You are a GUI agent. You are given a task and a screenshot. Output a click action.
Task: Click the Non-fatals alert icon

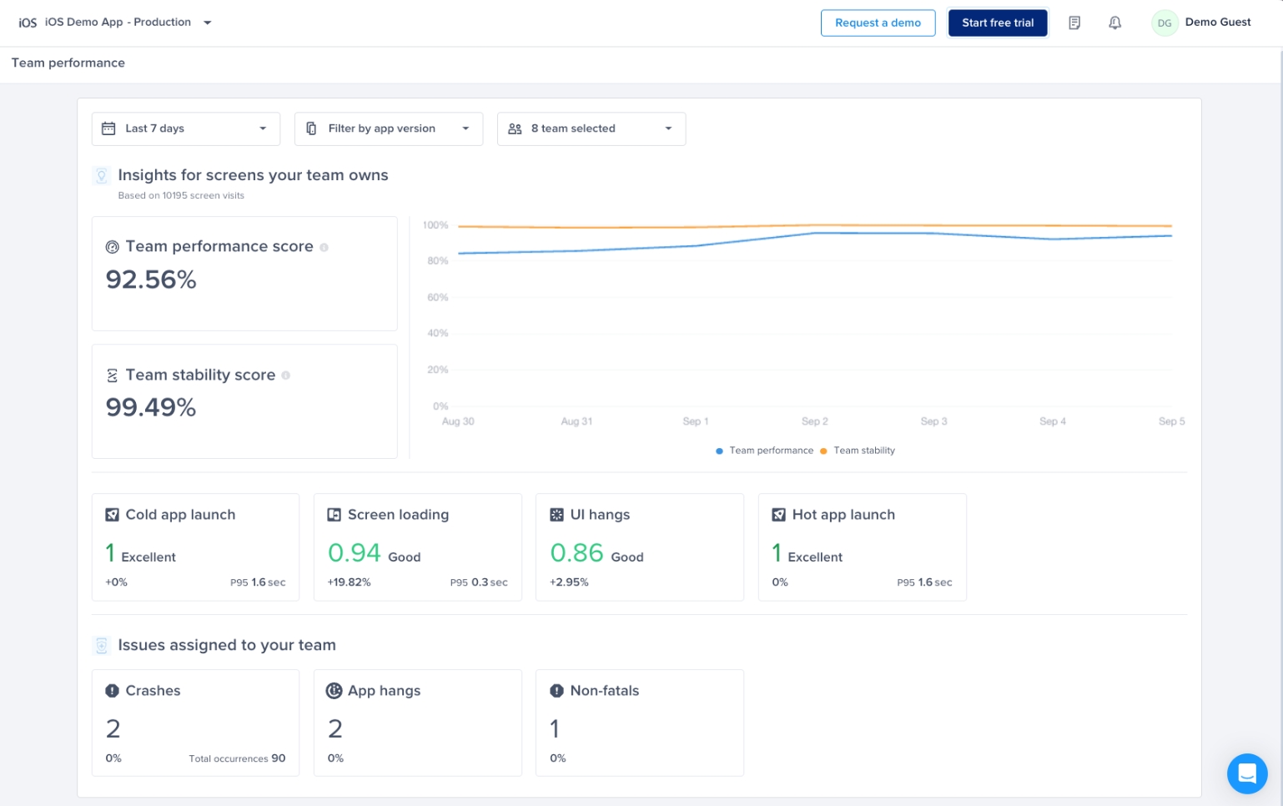pyautogui.click(x=556, y=691)
